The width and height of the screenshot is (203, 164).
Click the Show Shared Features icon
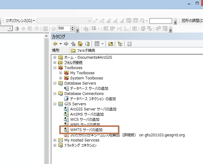click(135, 29)
